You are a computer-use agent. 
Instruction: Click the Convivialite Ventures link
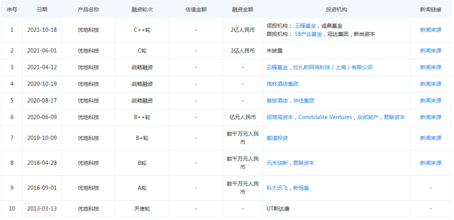(x=325, y=117)
